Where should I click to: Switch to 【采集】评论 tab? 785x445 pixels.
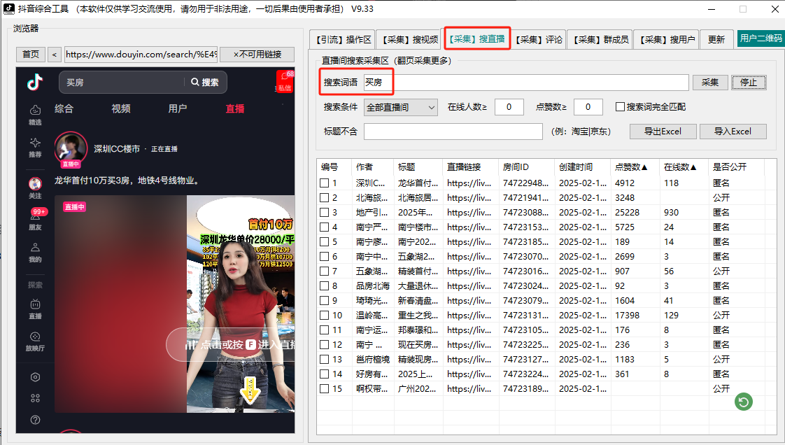click(x=538, y=40)
